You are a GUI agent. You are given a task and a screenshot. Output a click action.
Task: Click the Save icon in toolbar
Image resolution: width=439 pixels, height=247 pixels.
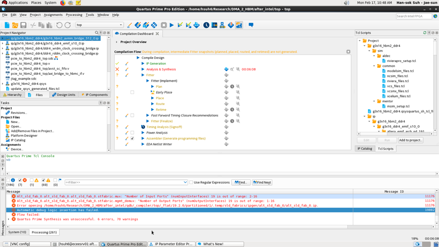[23, 25]
